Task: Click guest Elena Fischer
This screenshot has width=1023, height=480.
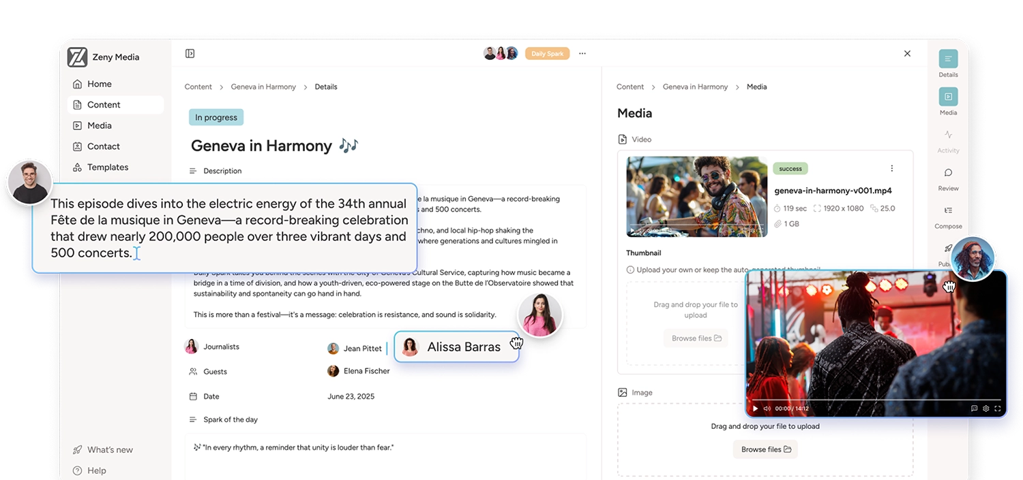Action: (x=359, y=371)
